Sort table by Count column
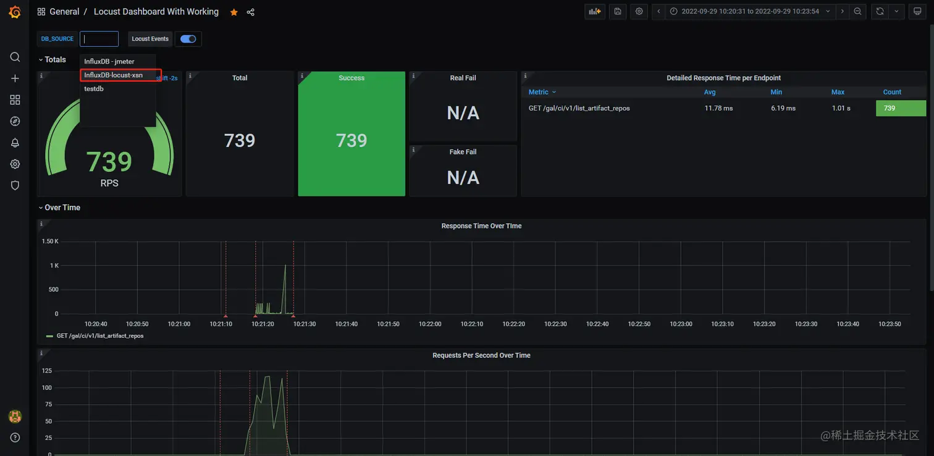Viewport: 934px width, 456px height. pyautogui.click(x=892, y=92)
